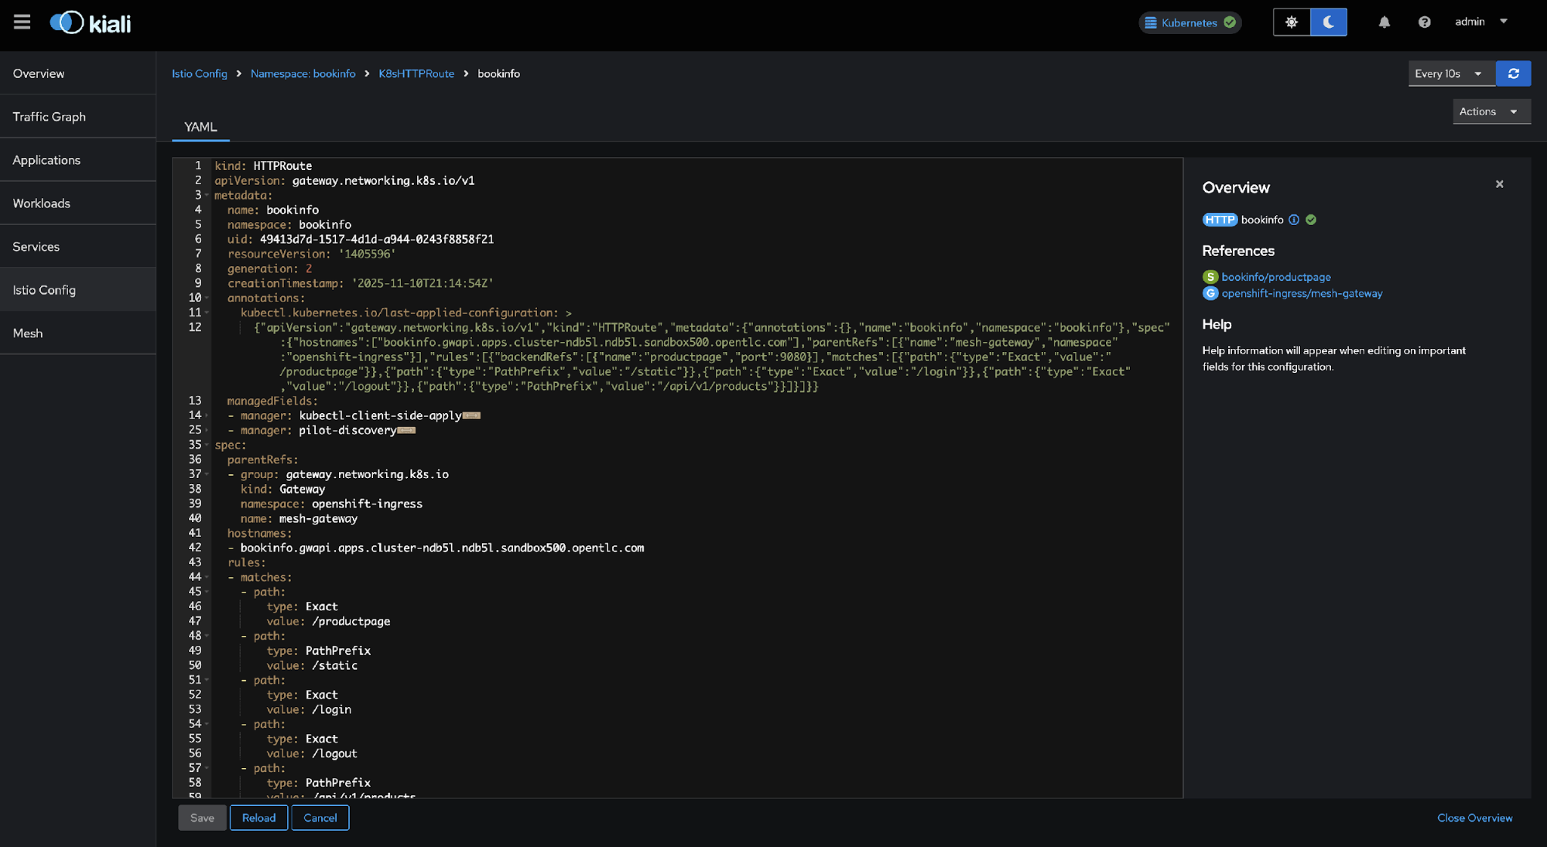The image size is (1547, 847).
Task: Open the Actions dropdown
Action: click(x=1489, y=111)
